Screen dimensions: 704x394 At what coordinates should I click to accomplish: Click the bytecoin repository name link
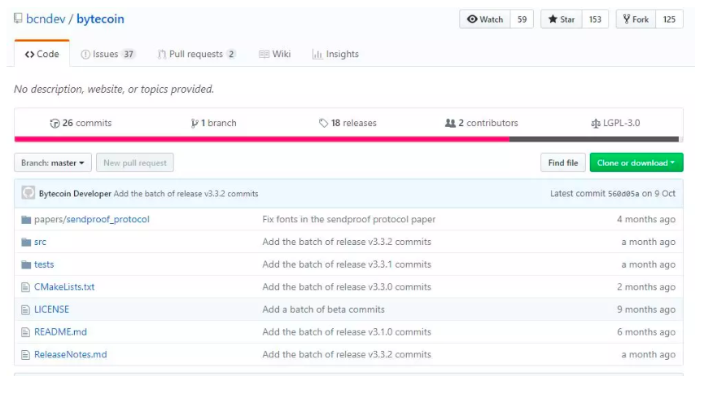tap(100, 19)
